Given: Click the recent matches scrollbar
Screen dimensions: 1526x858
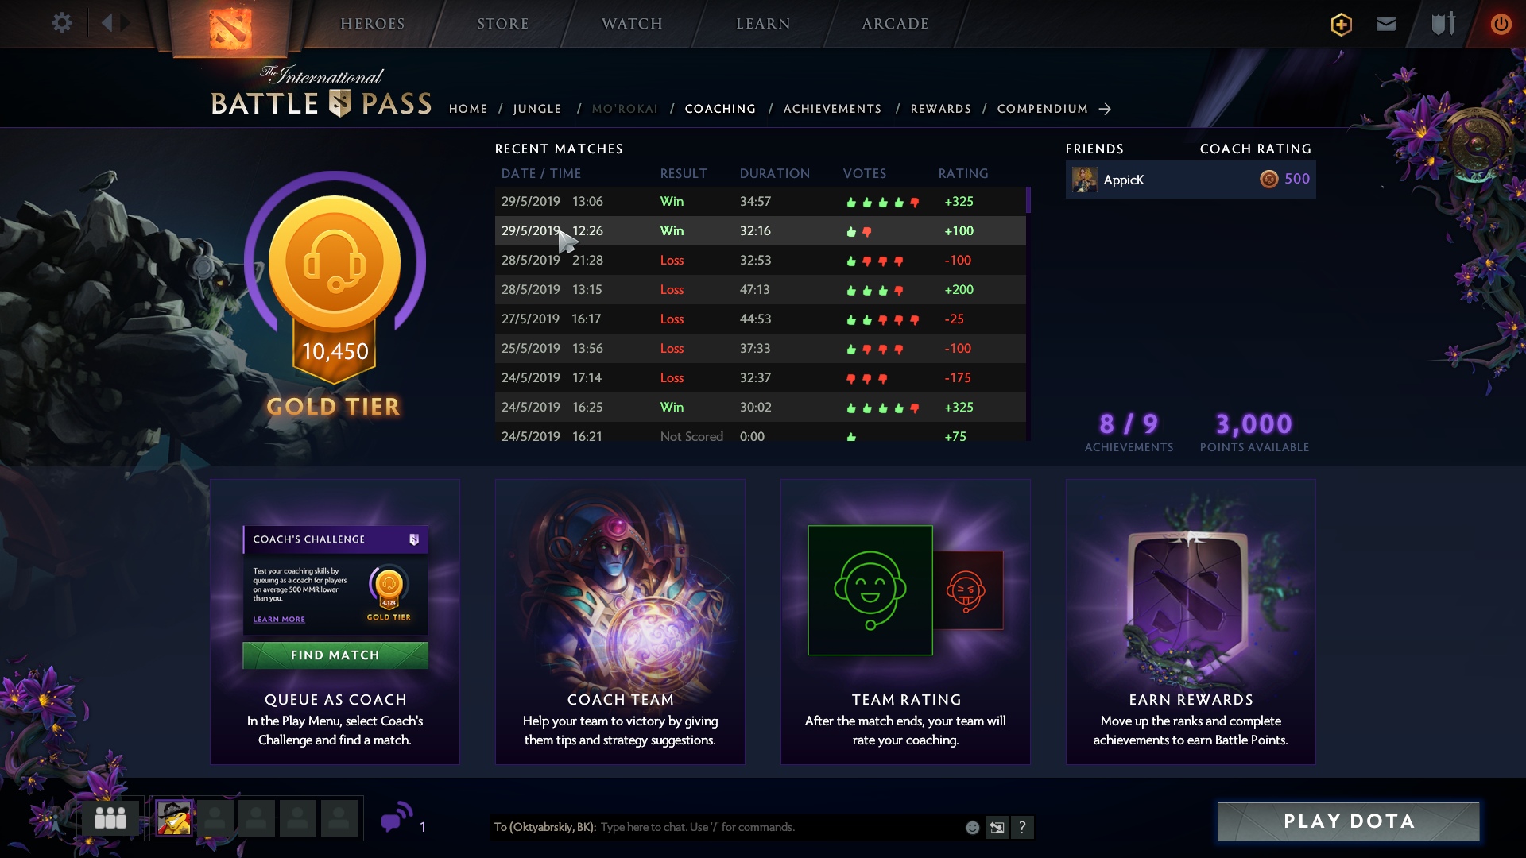Looking at the screenshot, I should click(1028, 200).
